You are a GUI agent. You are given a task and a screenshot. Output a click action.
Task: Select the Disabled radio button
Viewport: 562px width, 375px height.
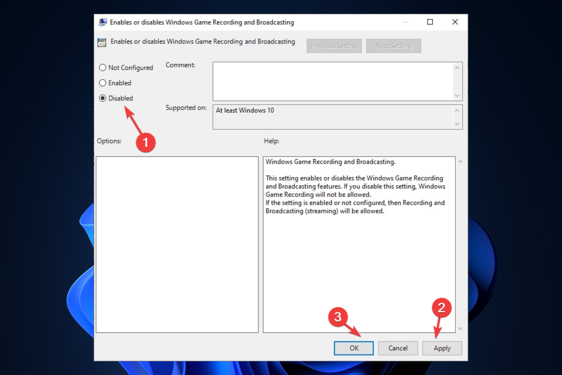point(102,98)
